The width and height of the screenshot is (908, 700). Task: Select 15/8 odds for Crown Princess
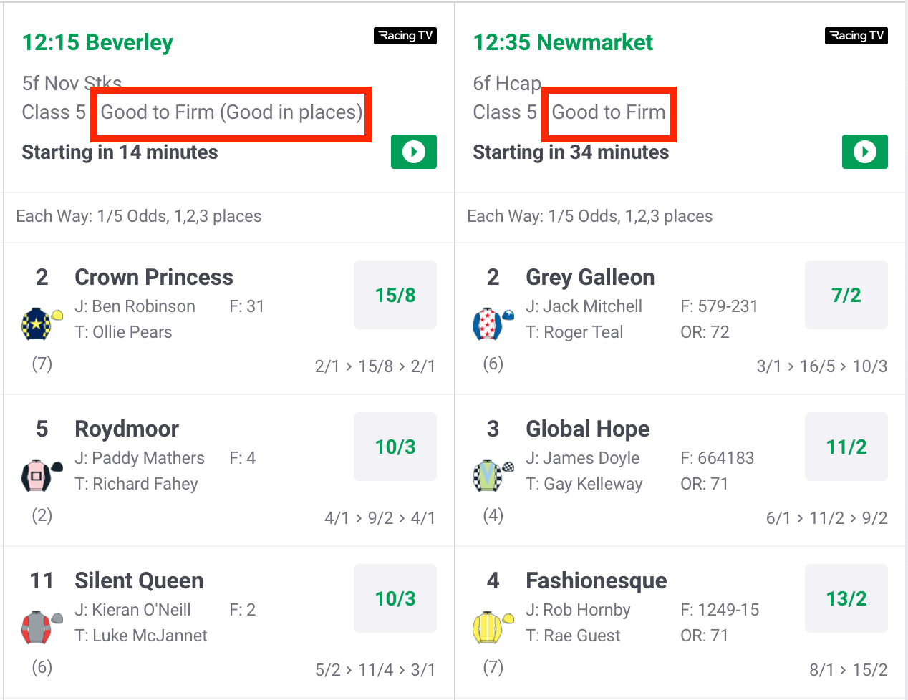point(395,294)
